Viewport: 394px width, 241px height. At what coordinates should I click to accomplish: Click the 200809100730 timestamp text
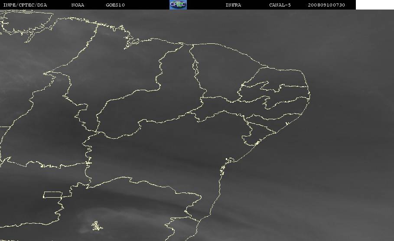(326, 5)
